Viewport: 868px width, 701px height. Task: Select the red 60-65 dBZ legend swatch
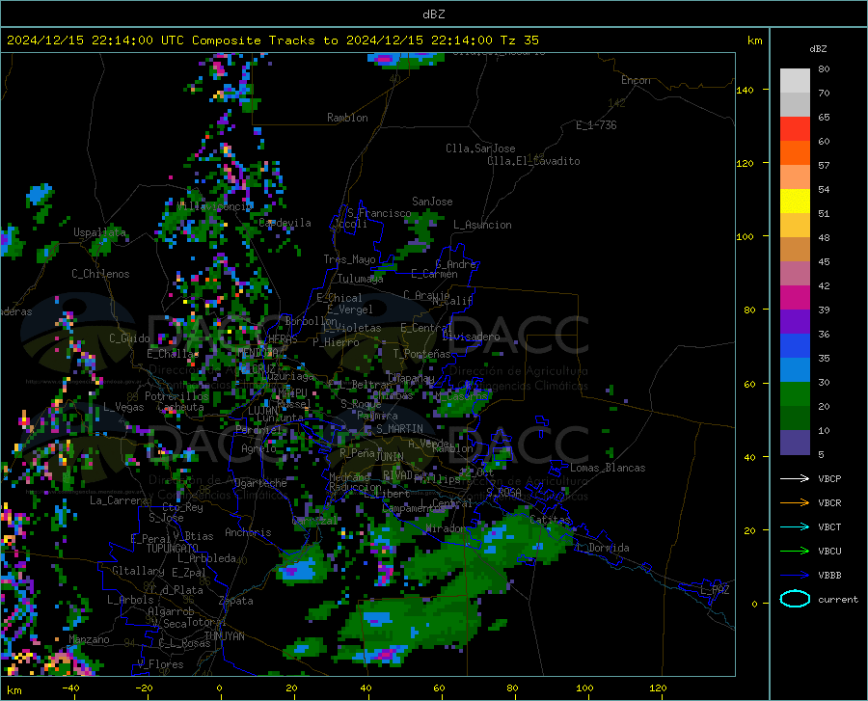795,129
